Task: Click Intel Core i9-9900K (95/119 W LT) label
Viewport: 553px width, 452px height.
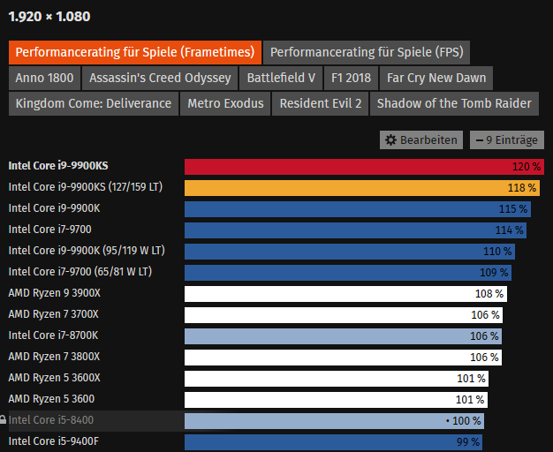Action: 87,251
